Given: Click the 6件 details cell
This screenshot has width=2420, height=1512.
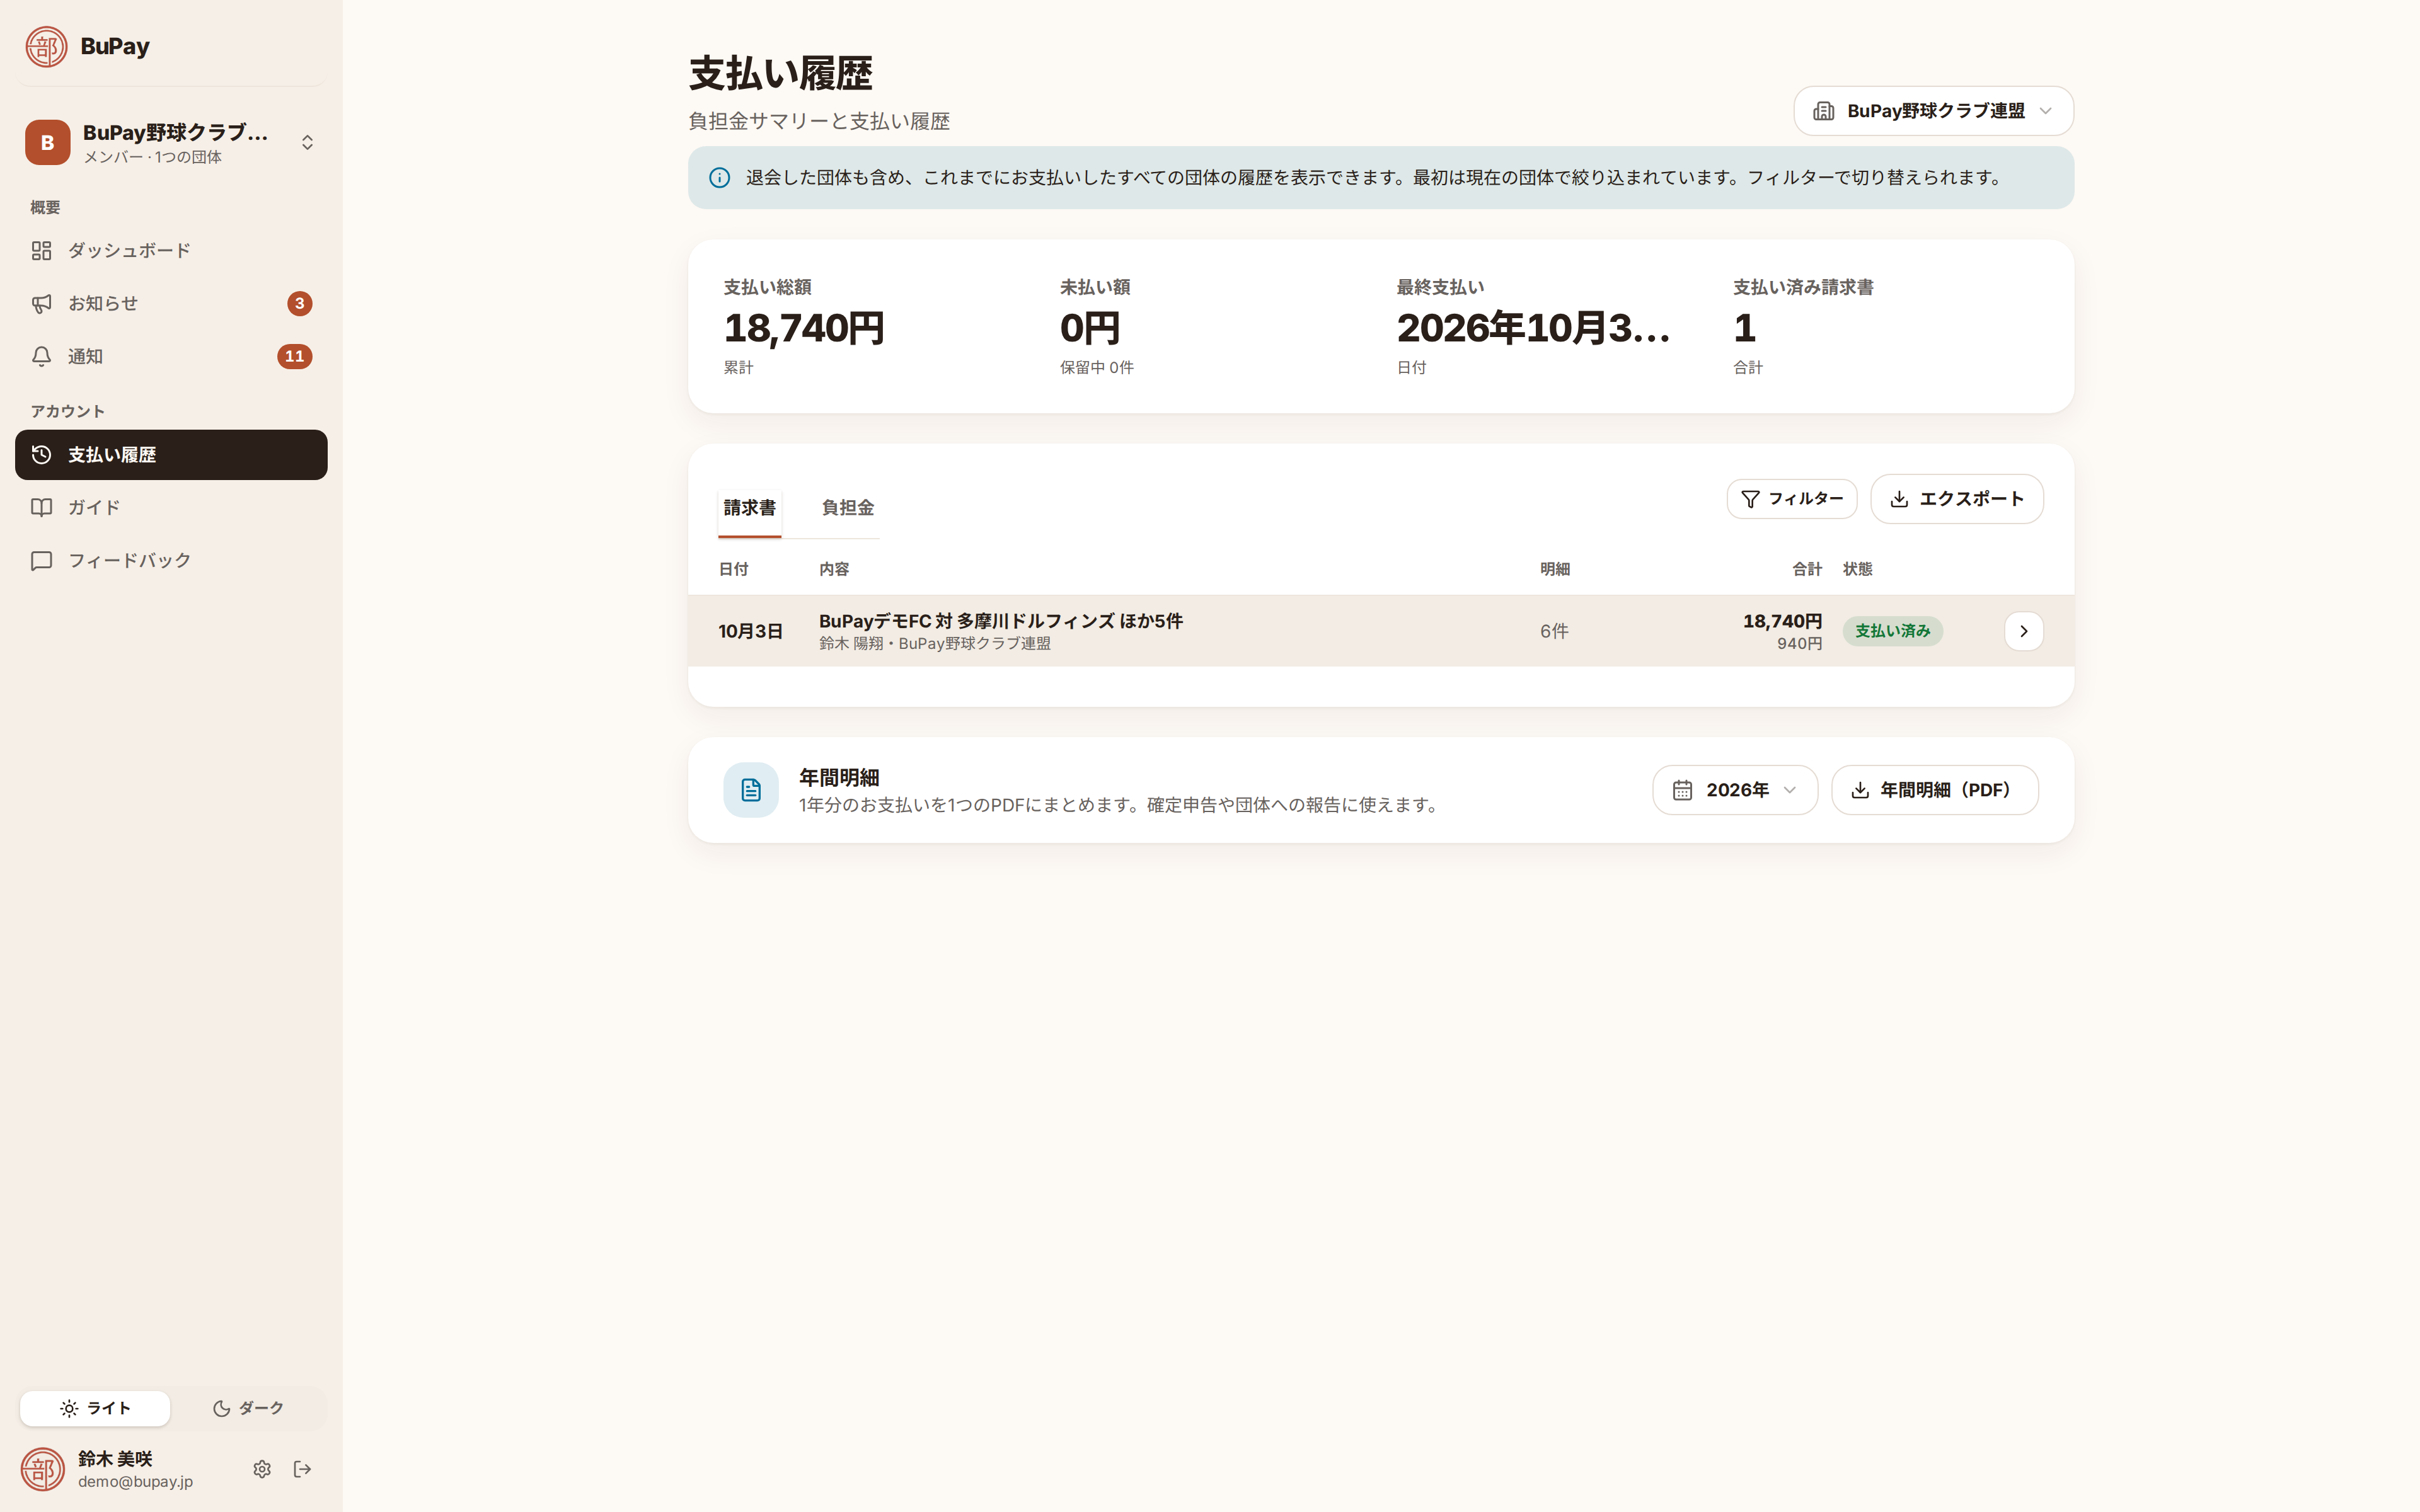Looking at the screenshot, I should (x=1554, y=631).
